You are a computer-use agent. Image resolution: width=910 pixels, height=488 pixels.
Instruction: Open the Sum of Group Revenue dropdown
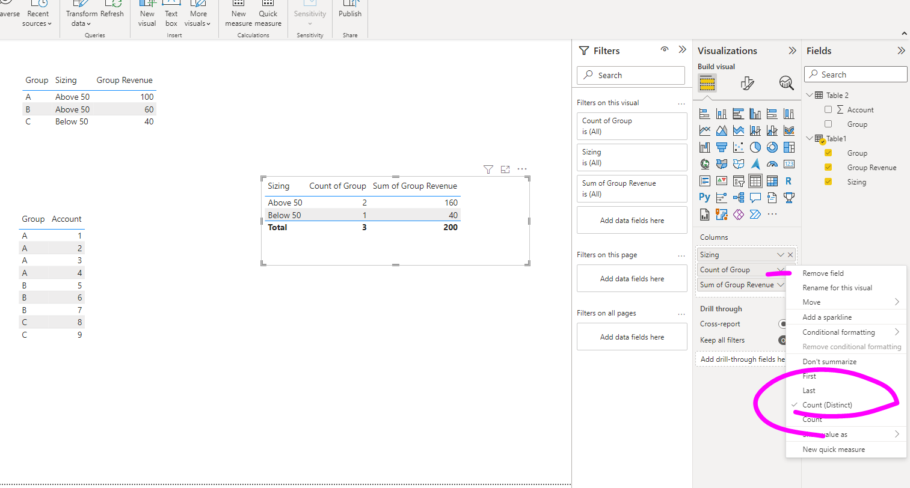pos(781,285)
